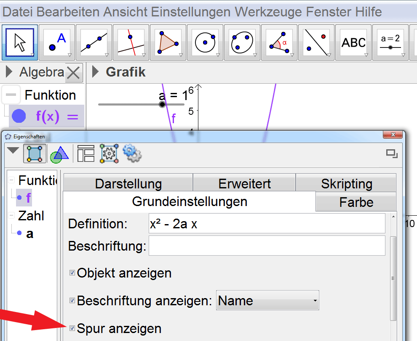Expand the Grafik view style bar arrow
Screen dimensions: 417x341
click(x=96, y=72)
